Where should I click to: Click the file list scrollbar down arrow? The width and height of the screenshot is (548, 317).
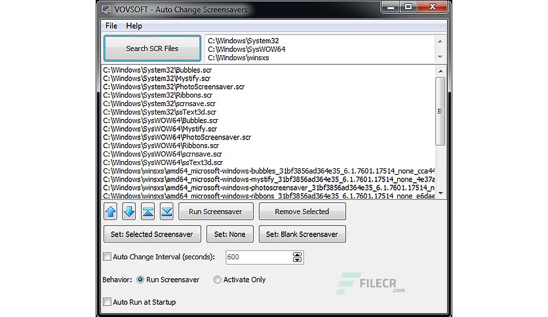click(x=440, y=193)
